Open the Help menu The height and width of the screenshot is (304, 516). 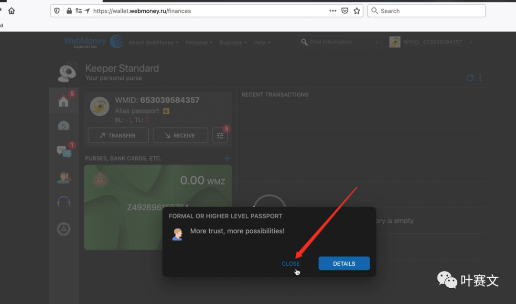click(262, 43)
